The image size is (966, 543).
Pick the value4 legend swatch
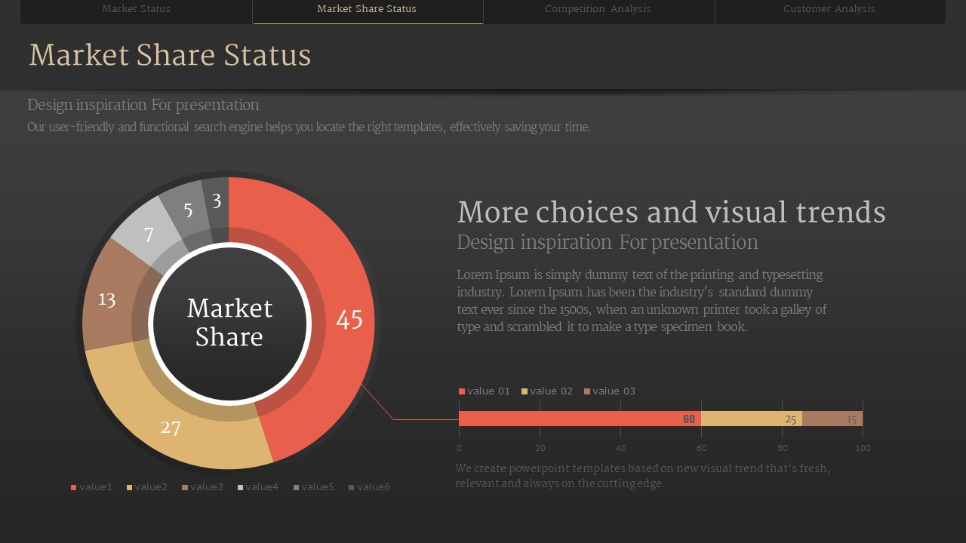point(240,487)
